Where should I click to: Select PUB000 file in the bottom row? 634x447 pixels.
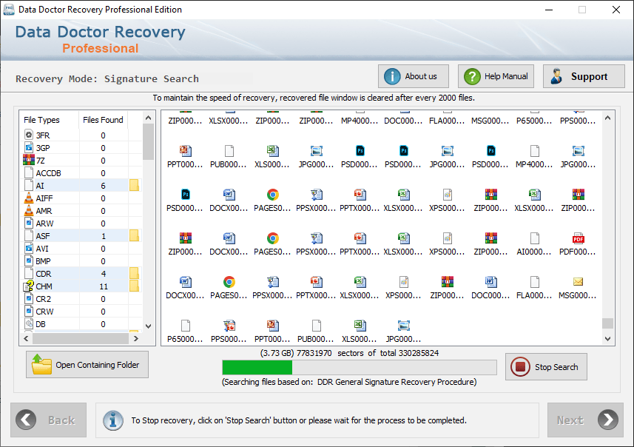pos(316,326)
